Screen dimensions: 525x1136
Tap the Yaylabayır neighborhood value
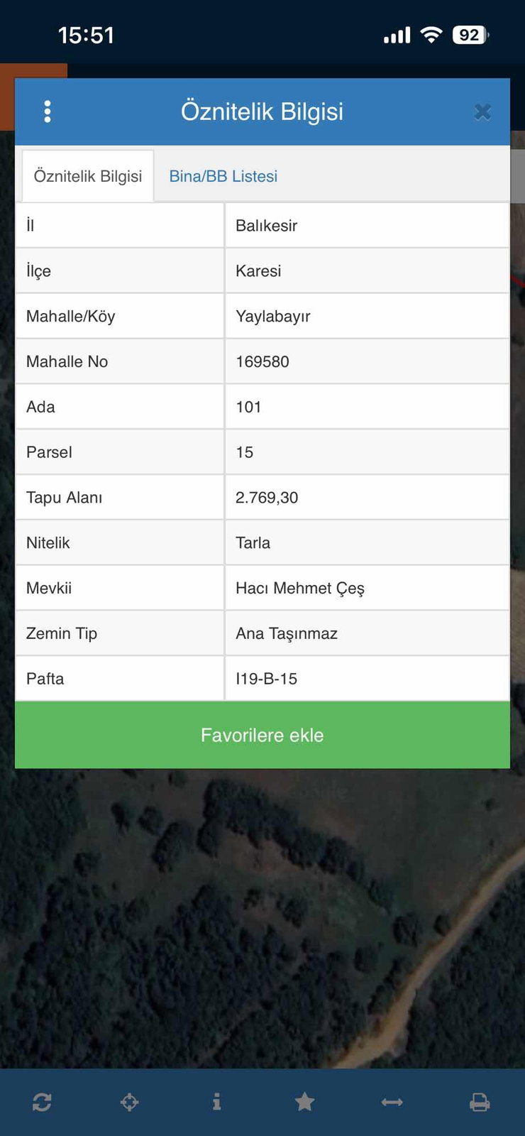pos(273,317)
